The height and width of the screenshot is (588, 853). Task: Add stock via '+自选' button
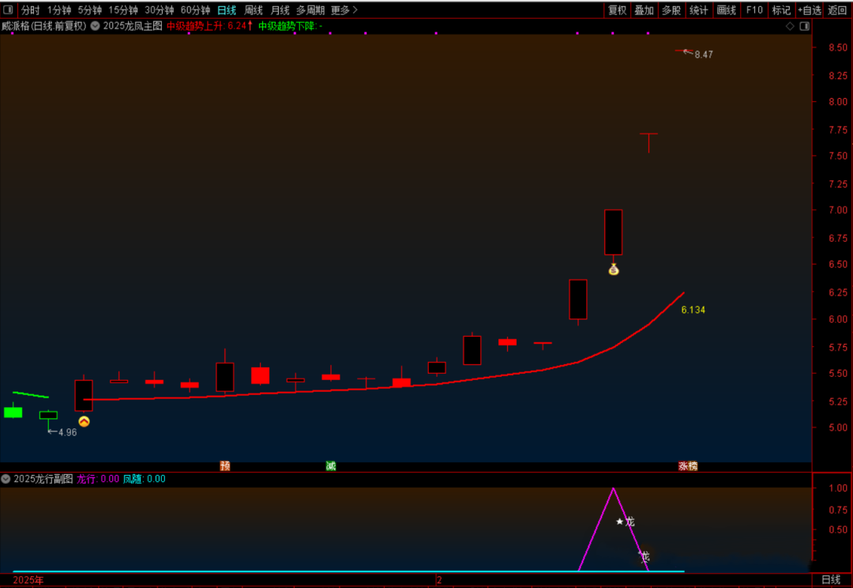(810, 10)
